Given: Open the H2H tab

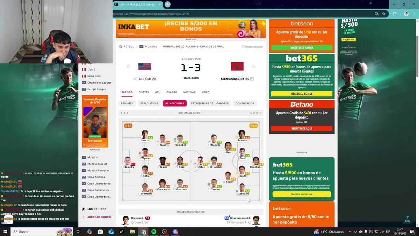Looking at the screenshot, I should (x=157, y=92).
